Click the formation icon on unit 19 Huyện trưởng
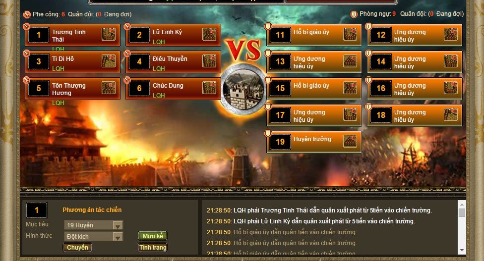The height and width of the screenshot is (261, 484). coord(350,142)
